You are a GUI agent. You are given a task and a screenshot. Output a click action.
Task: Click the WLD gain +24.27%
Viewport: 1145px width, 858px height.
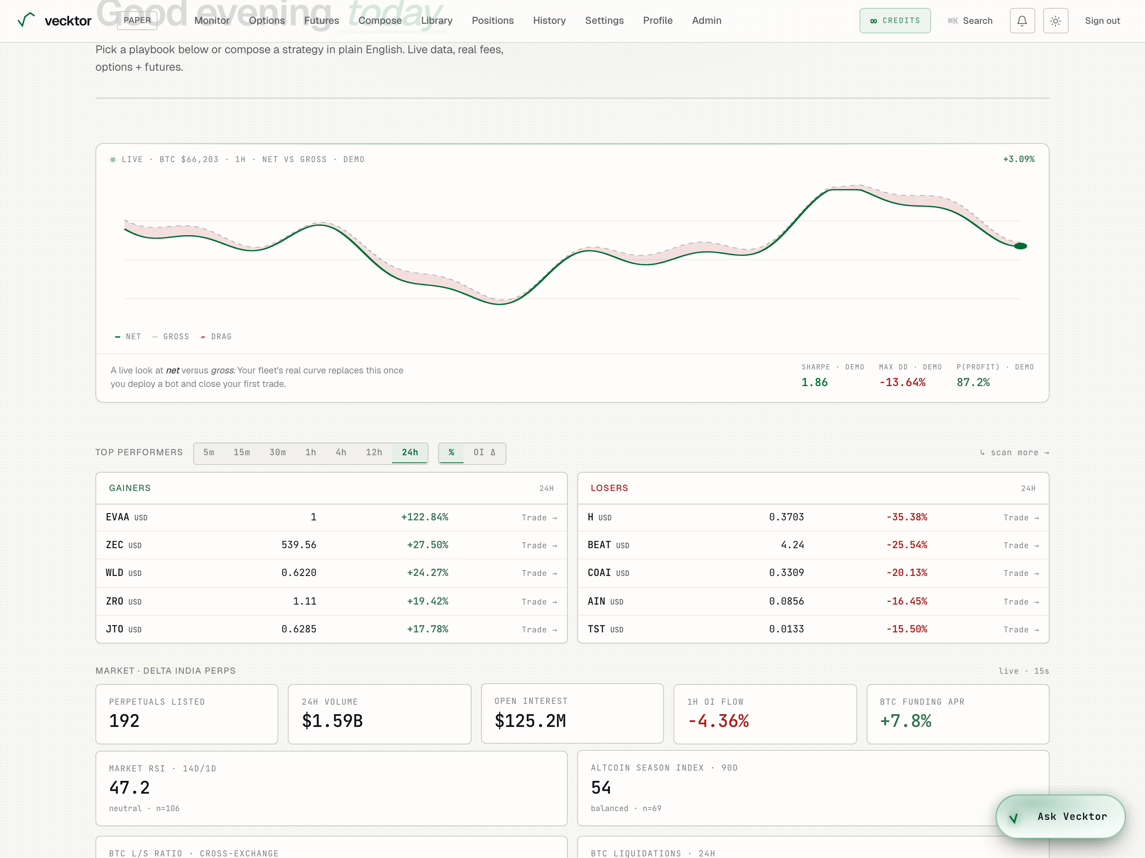pyautogui.click(x=427, y=573)
